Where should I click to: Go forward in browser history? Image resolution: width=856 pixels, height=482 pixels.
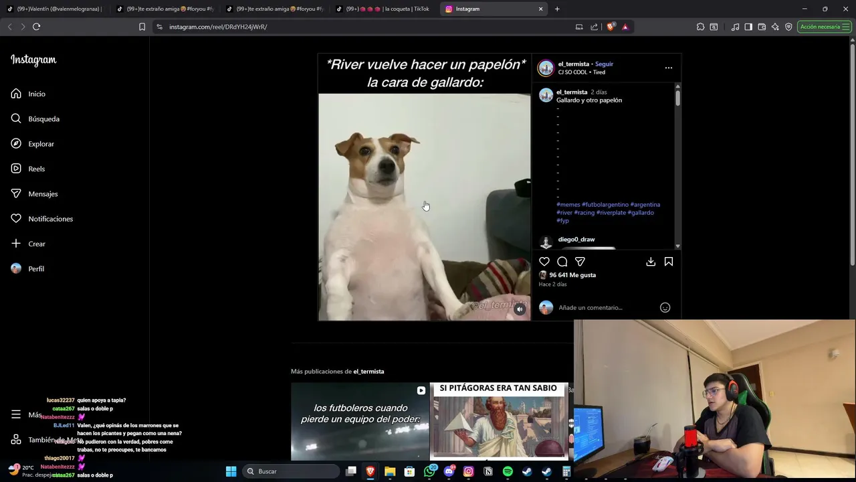click(x=23, y=27)
